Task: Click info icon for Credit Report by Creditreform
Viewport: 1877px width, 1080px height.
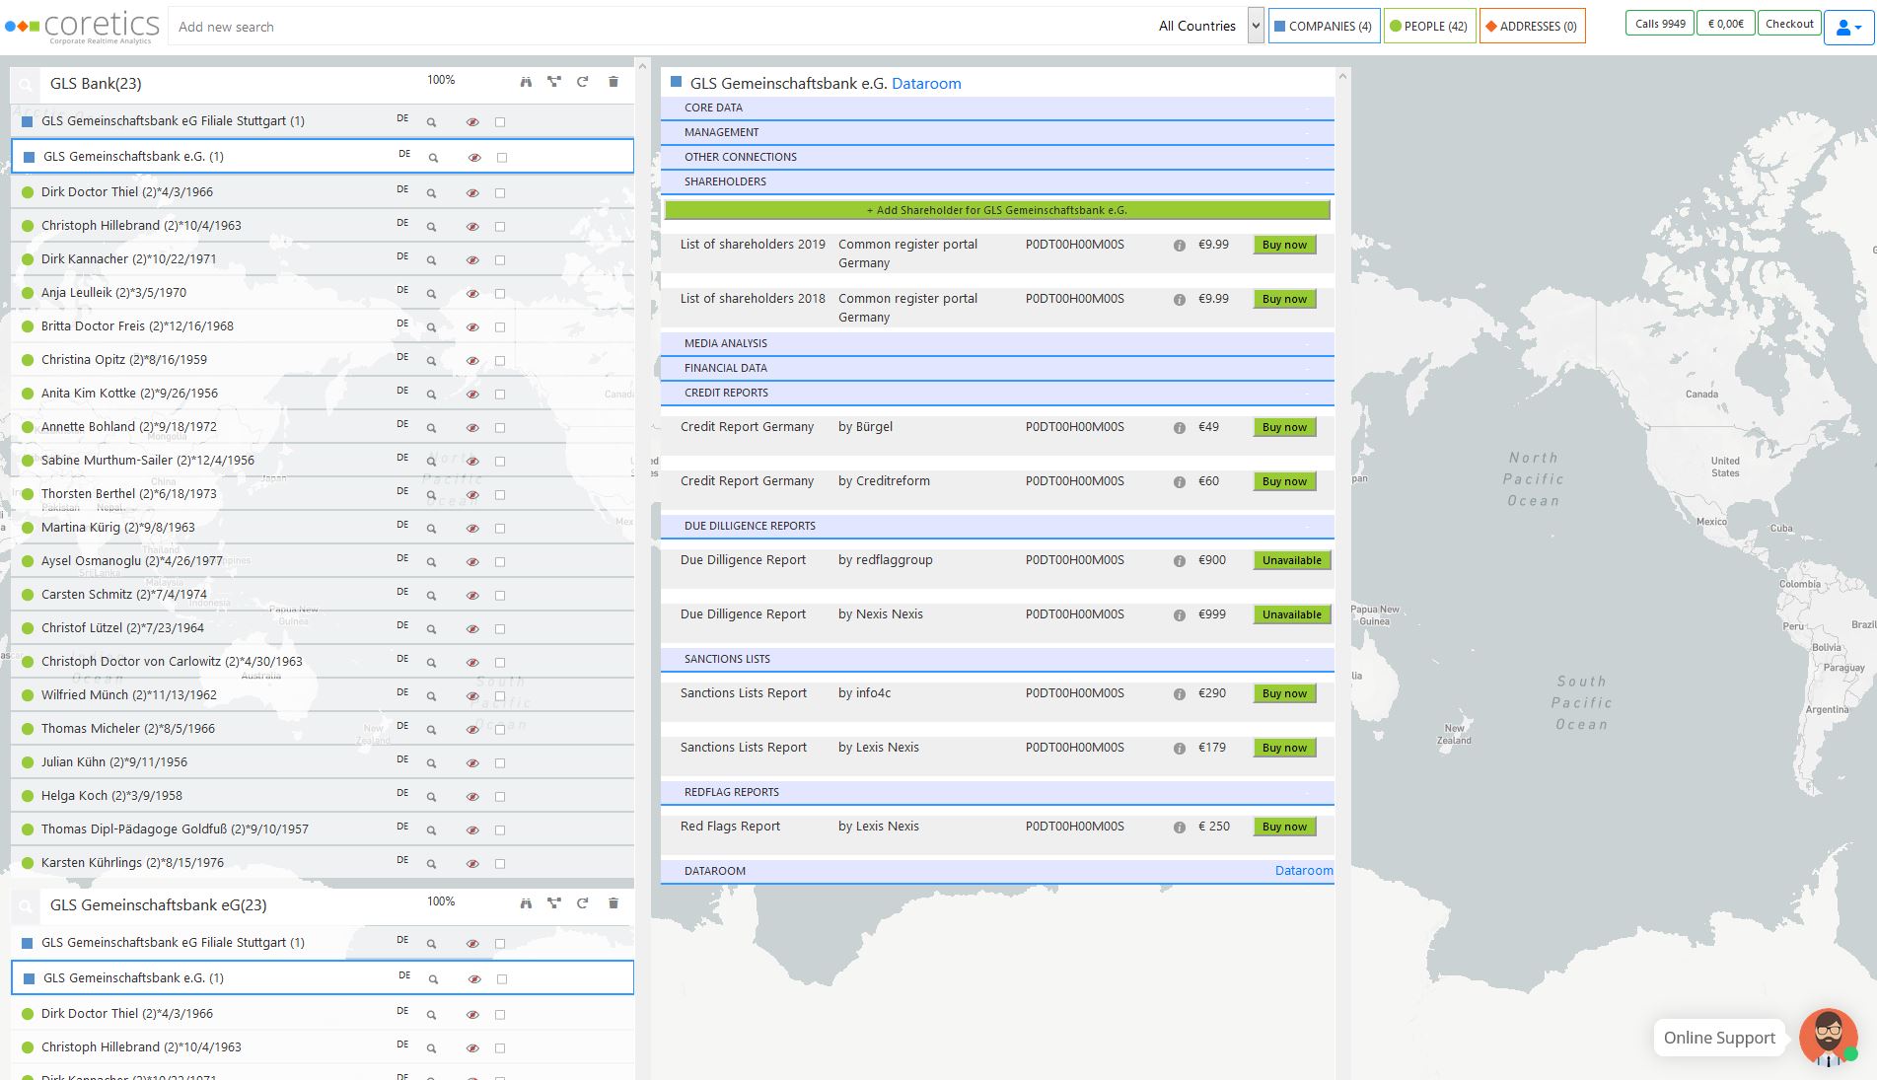Action: tap(1179, 482)
